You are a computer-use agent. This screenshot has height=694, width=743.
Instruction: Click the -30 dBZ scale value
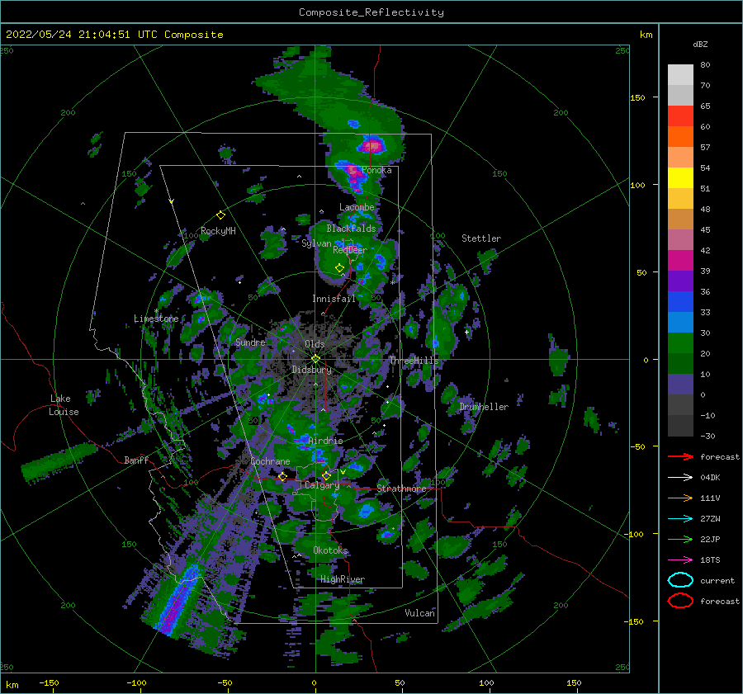point(708,436)
